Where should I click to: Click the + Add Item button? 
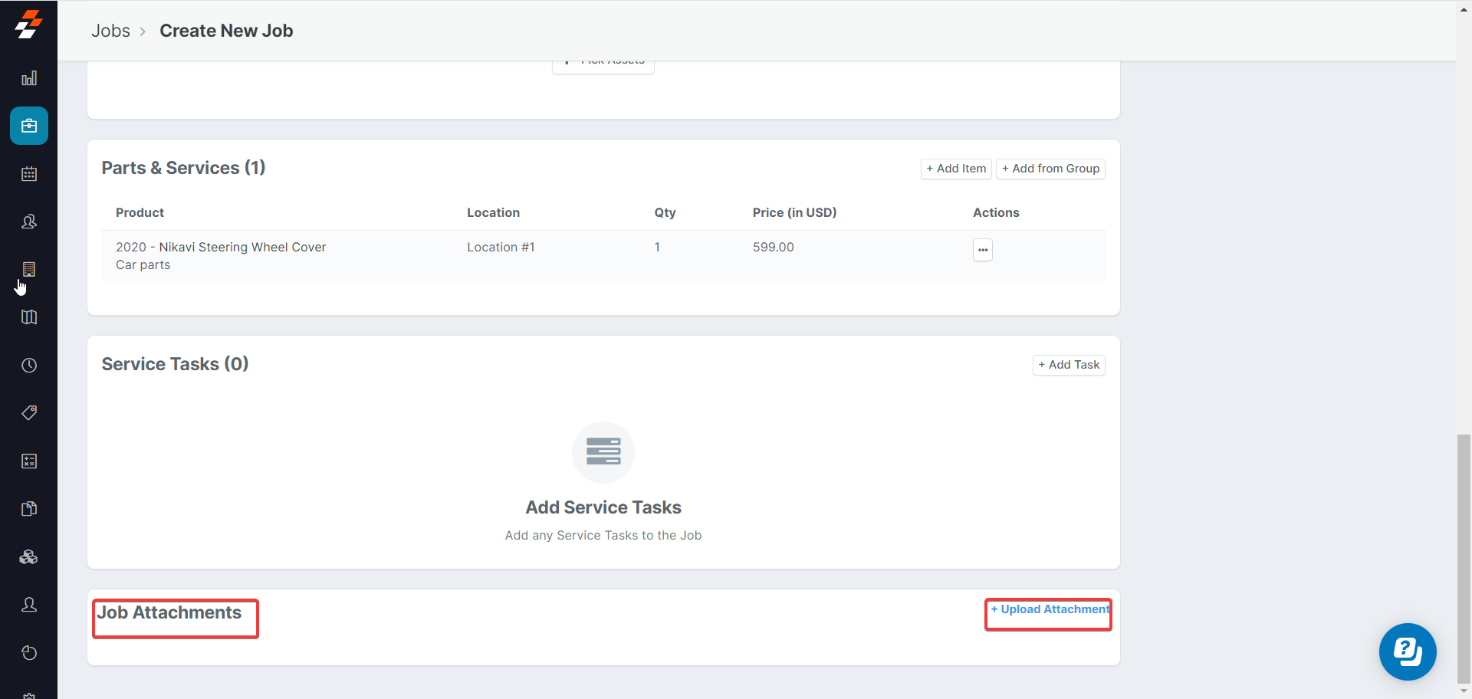(956, 169)
